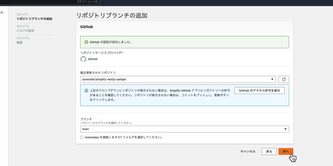The width and height of the screenshot is (333, 166).
Task: Open the sorovider/amplify-nextjs-sample repository dropdown
Action: [x=178, y=79]
